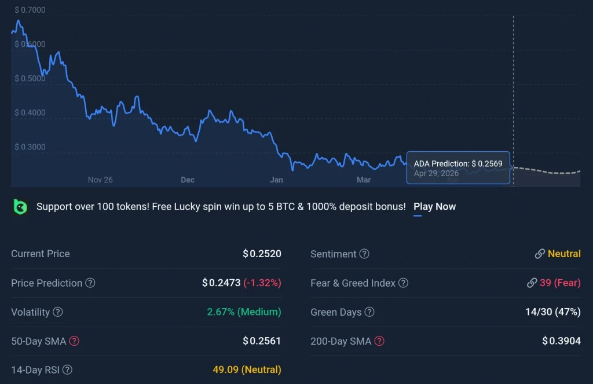Click the promo text about 100 tokens
Screen dimensions: 593x384
click(221, 207)
